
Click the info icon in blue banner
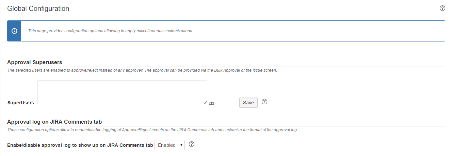[14, 31]
